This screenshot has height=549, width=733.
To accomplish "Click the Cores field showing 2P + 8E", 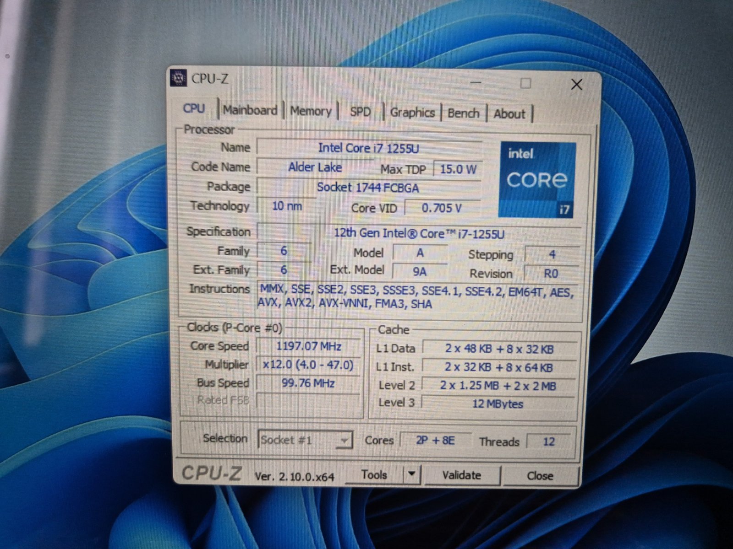I will point(435,440).
